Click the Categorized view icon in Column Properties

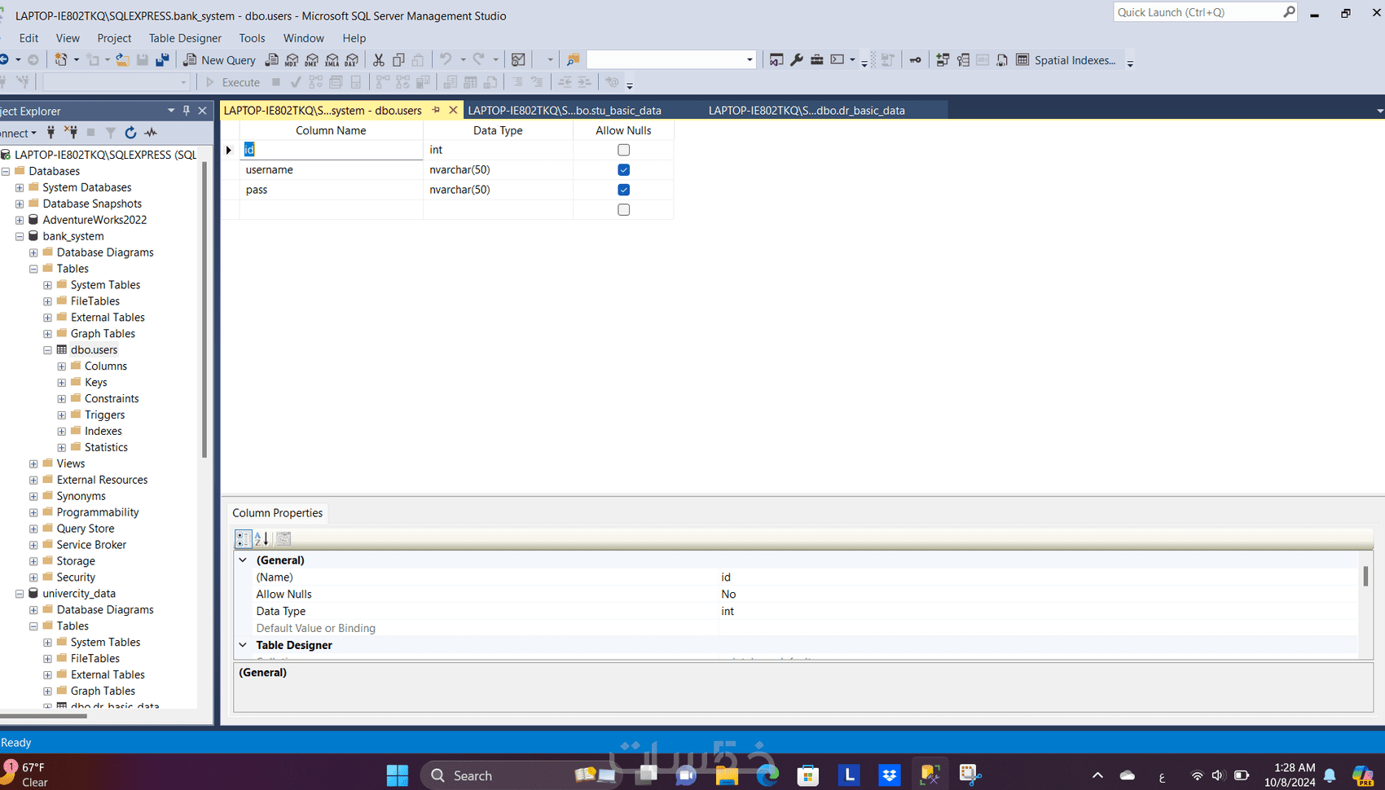(x=243, y=538)
